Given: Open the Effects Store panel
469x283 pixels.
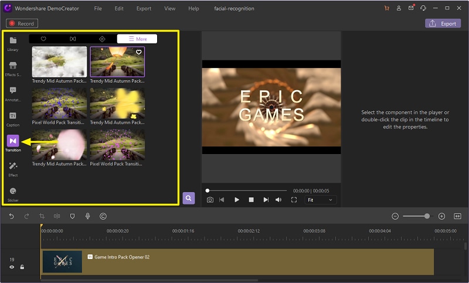Looking at the screenshot, I should point(13,69).
